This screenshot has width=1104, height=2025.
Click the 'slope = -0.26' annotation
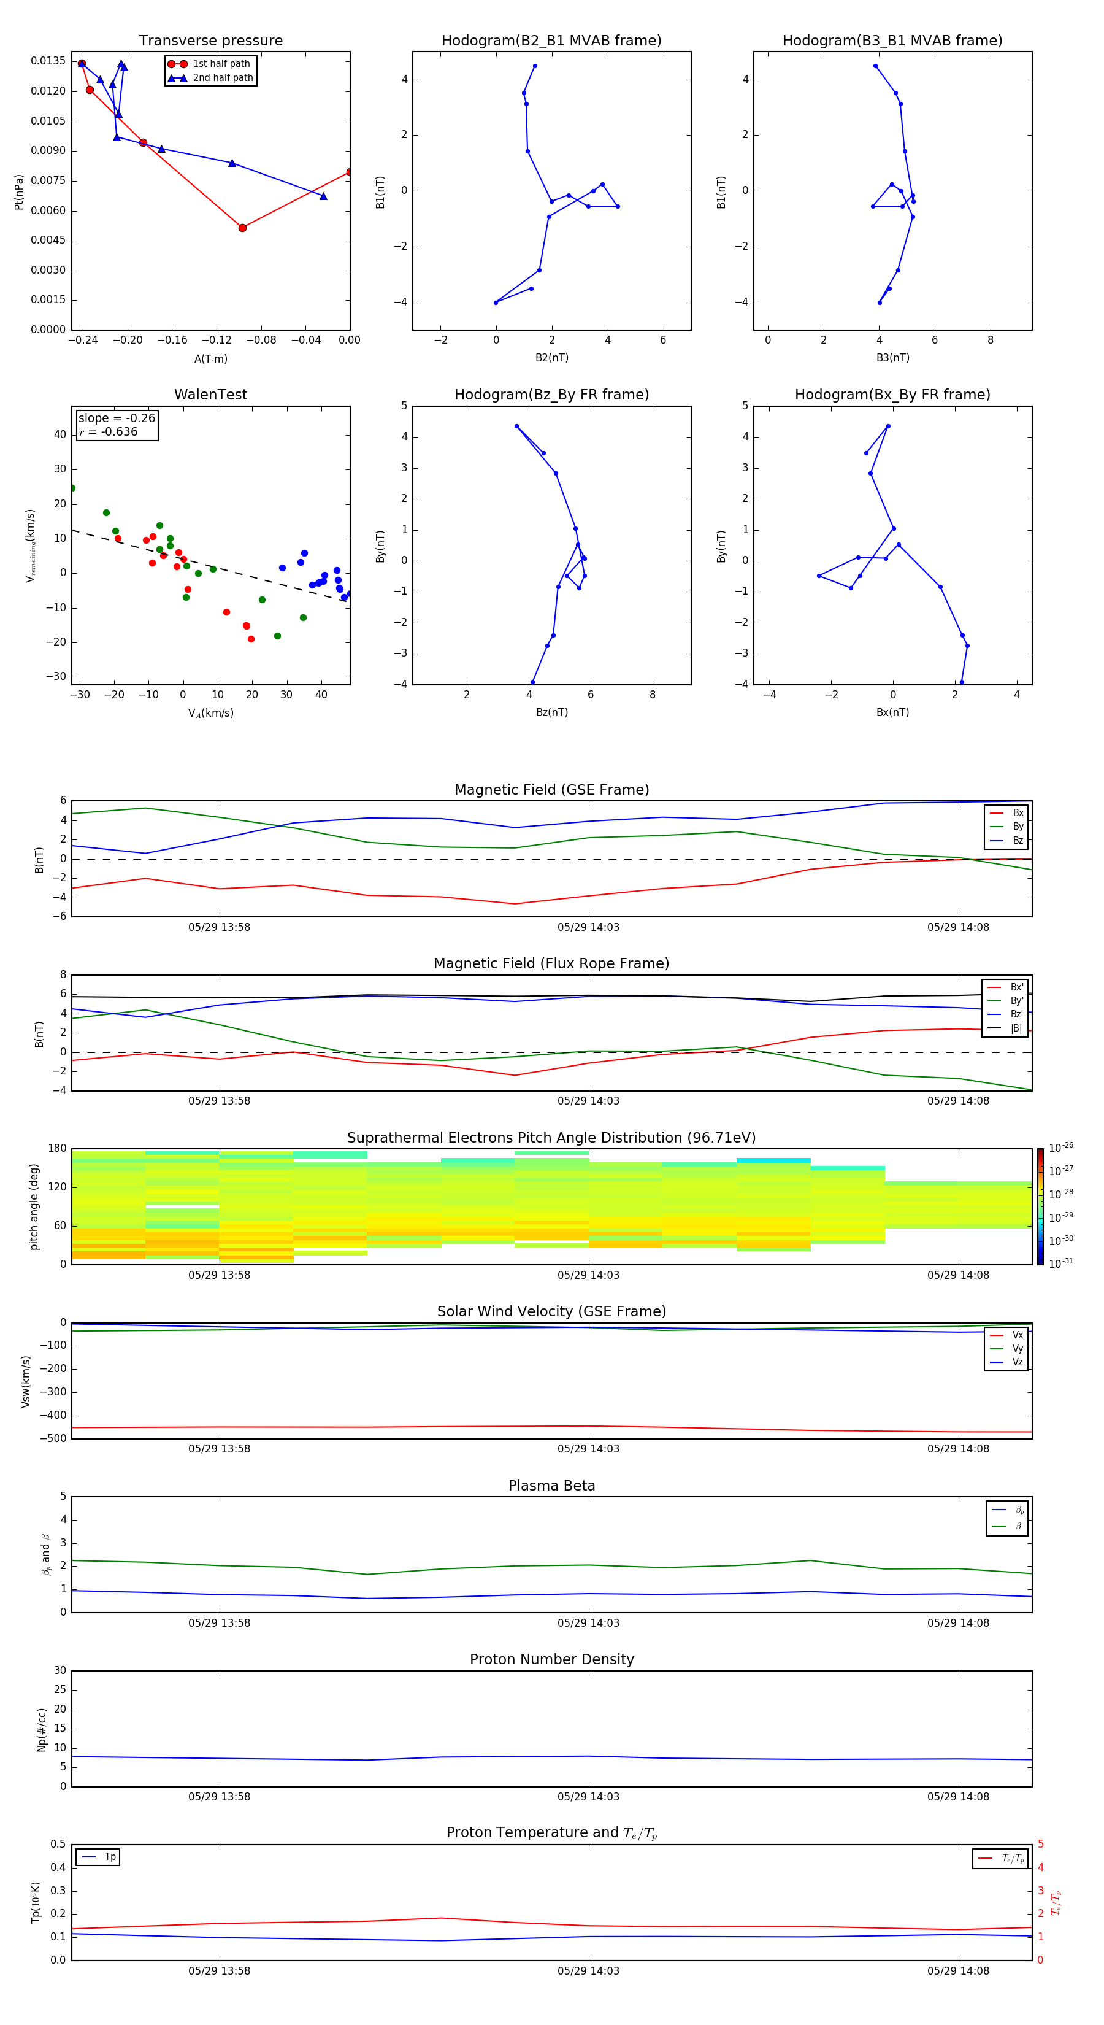pos(117,418)
